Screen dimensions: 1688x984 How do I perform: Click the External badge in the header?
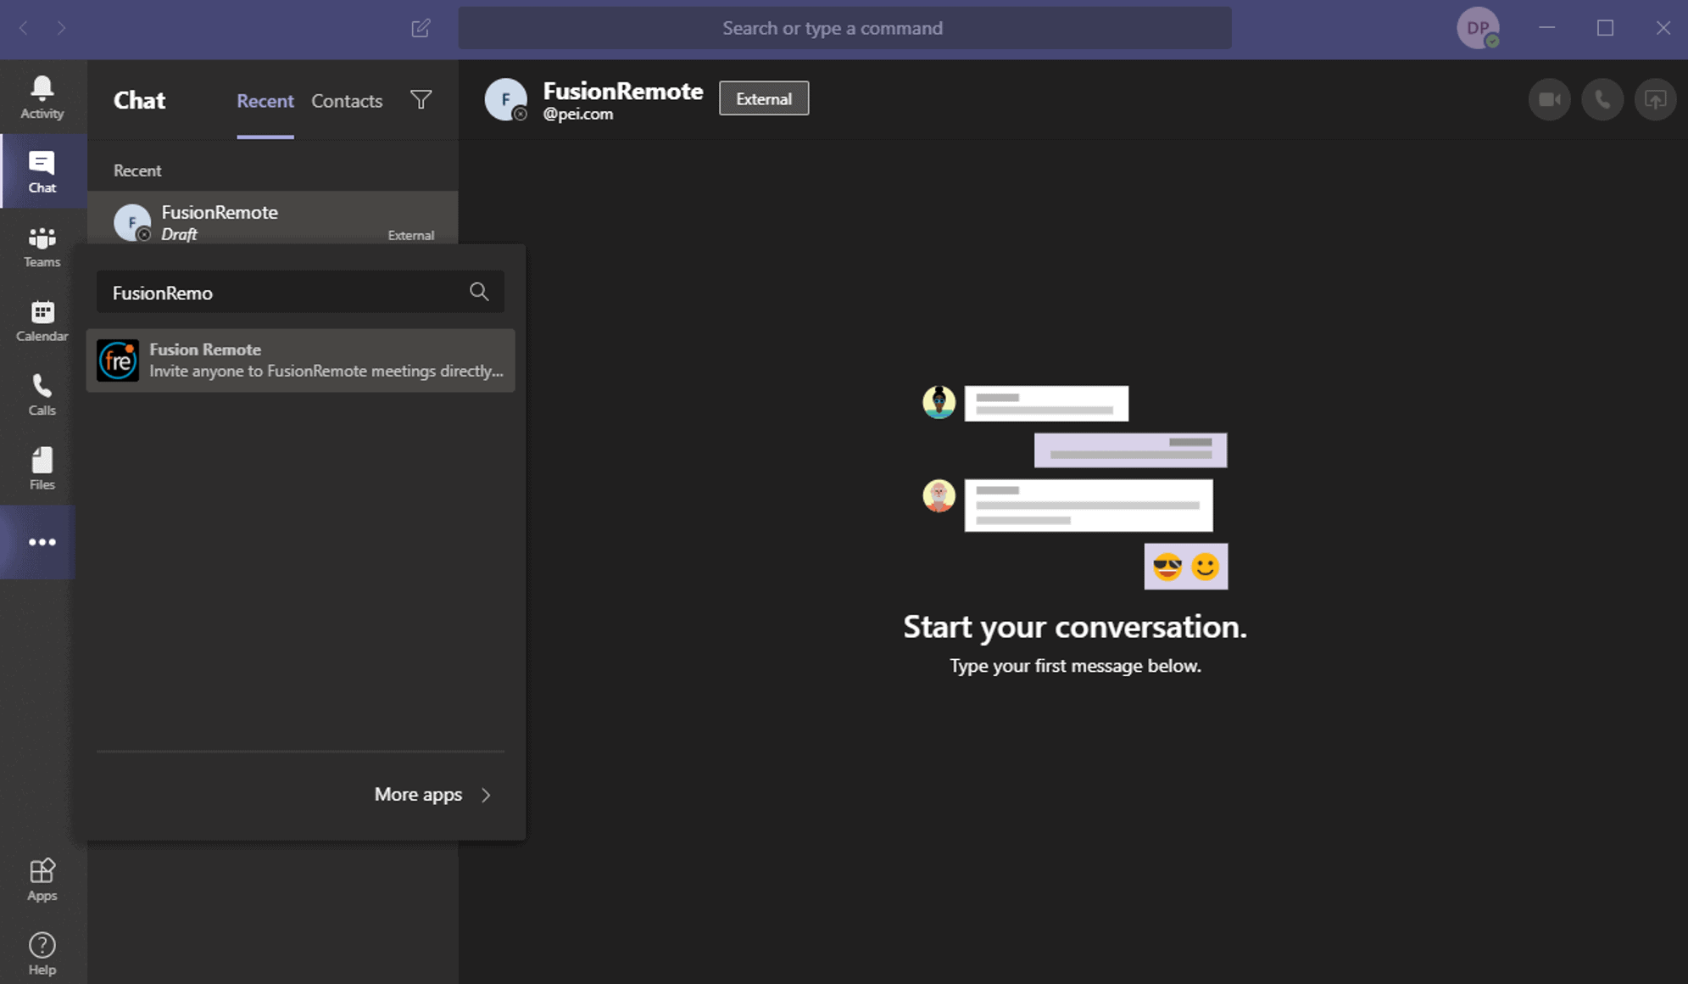pyautogui.click(x=764, y=98)
